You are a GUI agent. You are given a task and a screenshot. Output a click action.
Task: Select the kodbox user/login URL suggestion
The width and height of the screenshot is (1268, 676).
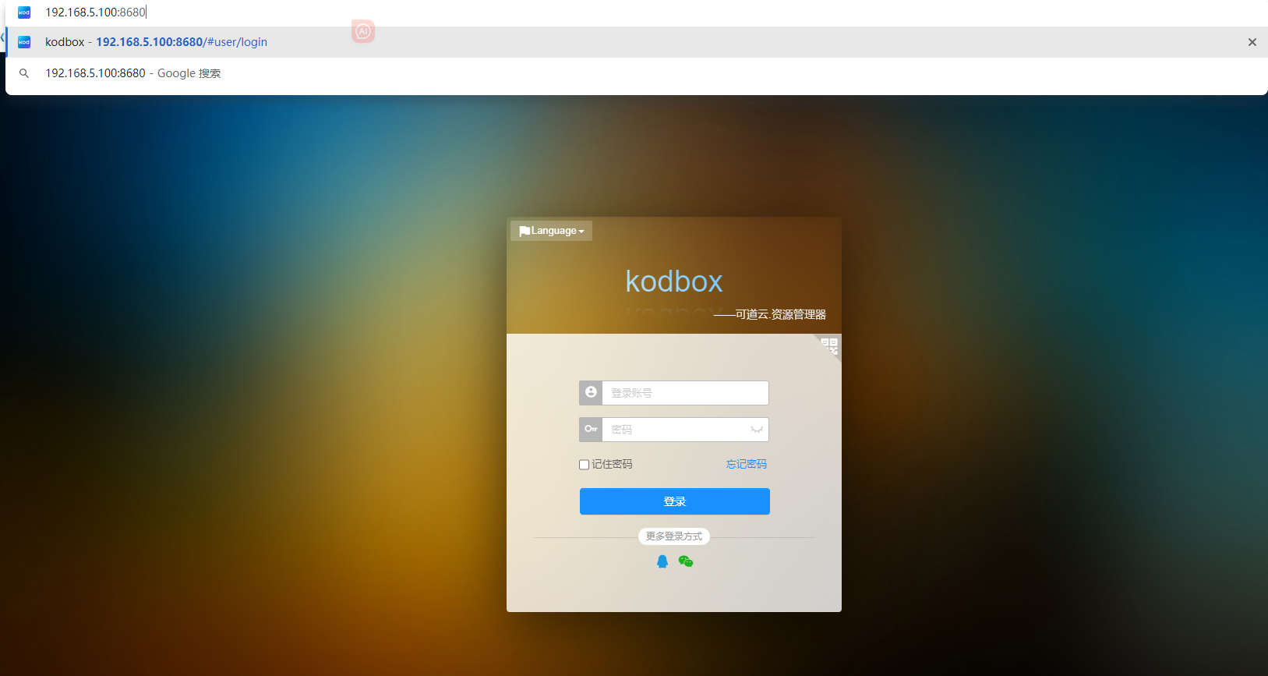pos(637,42)
